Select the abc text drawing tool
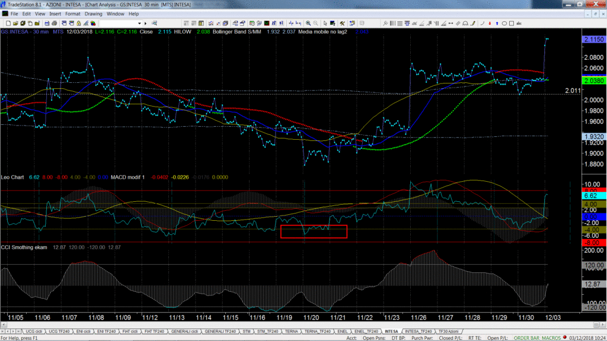The image size is (607, 341). 519,23
